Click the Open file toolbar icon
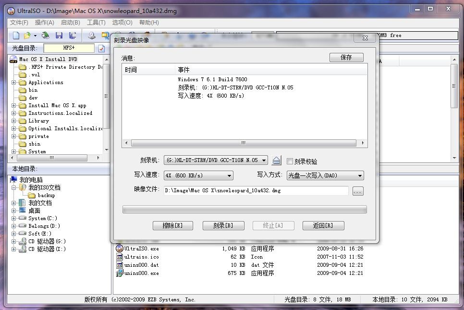Viewport: 464px width, 310px height. 27,36
